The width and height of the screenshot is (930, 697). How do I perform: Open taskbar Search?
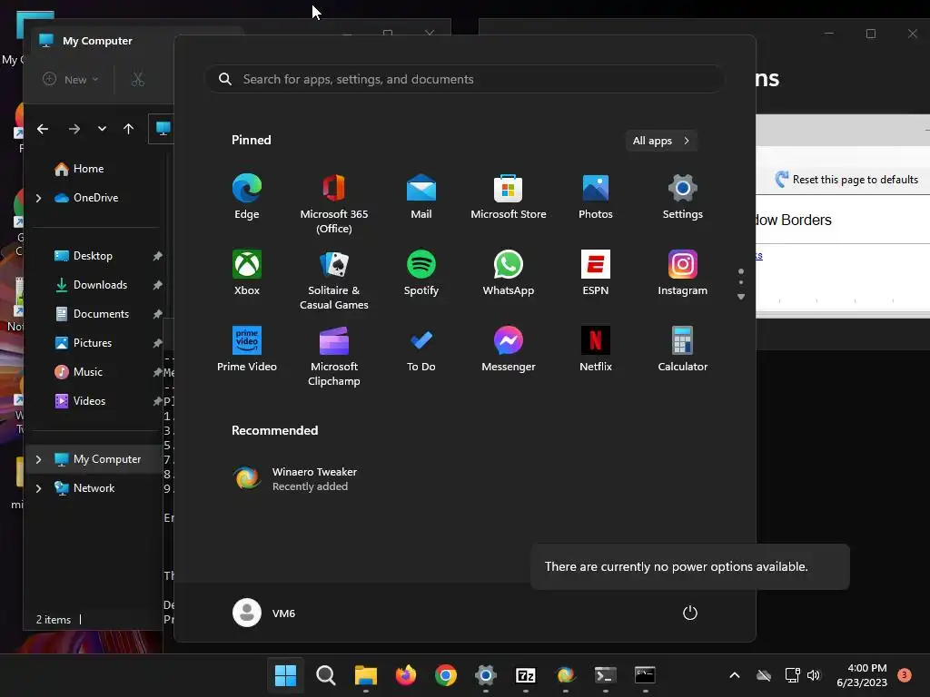coord(326,675)
